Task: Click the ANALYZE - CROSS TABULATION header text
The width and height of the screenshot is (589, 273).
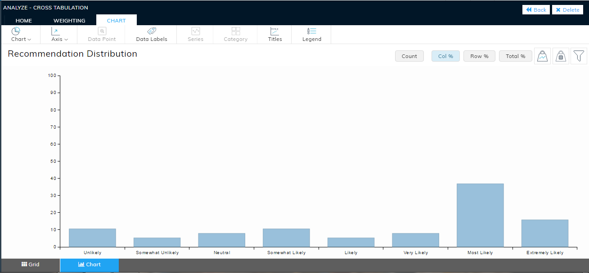Action: pos(45,8)
